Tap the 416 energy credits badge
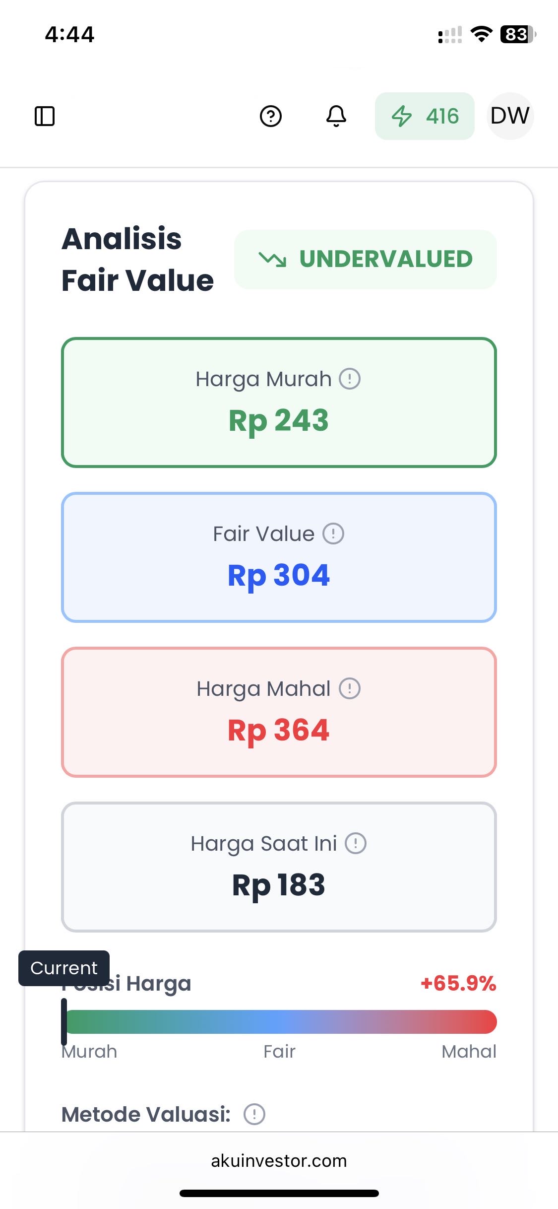 [x=425, y=116]
